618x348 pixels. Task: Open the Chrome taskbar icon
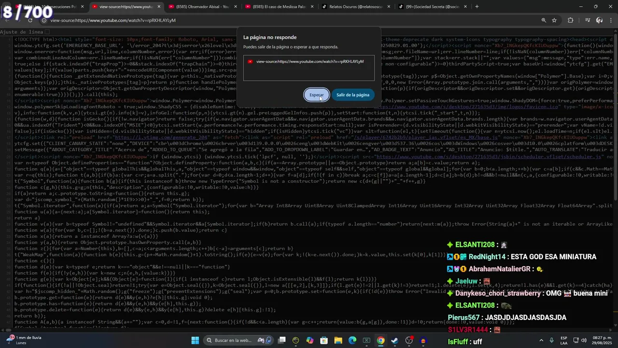381,340
